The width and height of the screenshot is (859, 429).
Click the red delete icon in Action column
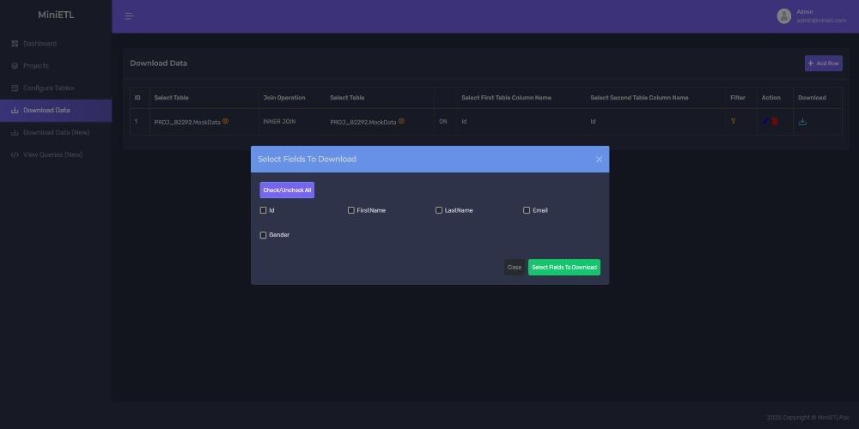point(775,122)
